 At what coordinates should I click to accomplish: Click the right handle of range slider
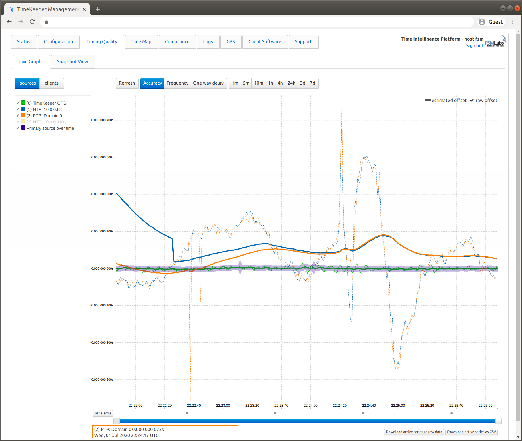pos(499,421)
